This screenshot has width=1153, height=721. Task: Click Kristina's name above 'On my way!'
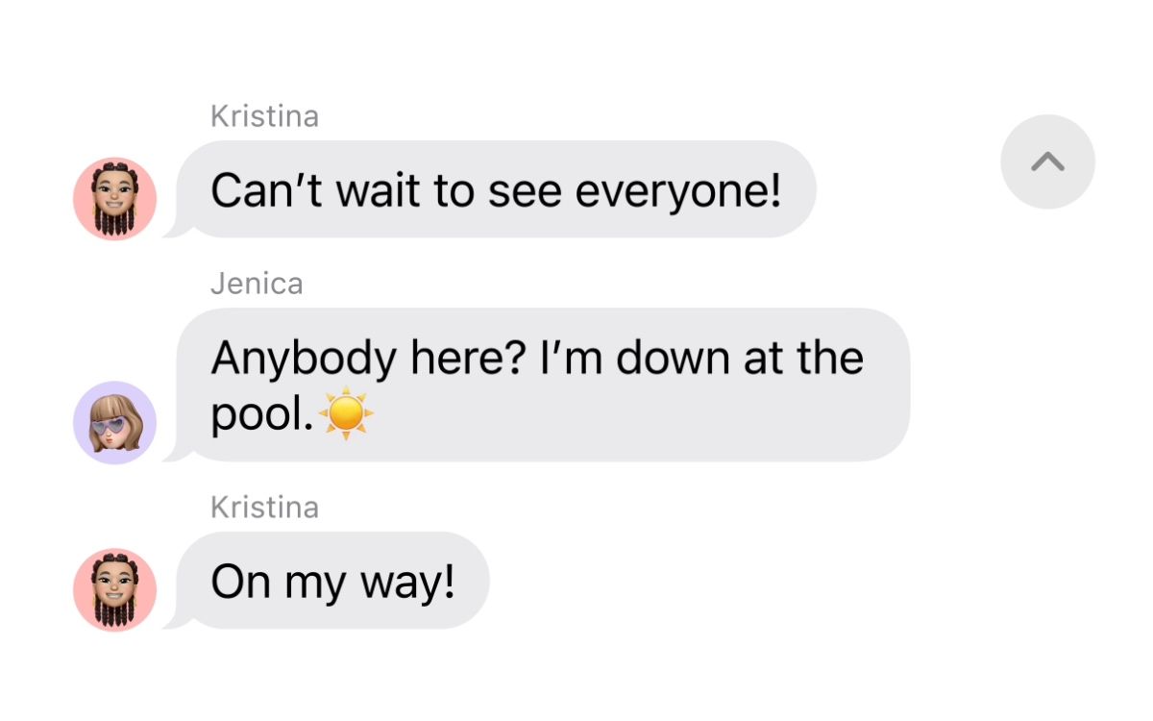tap(264, 507)
